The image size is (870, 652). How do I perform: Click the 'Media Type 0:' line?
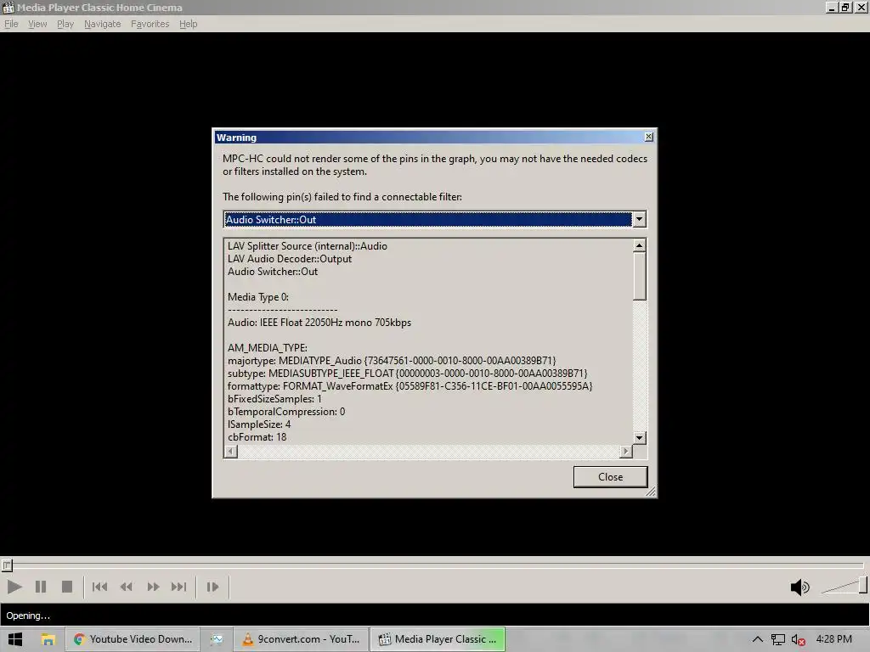258,297
